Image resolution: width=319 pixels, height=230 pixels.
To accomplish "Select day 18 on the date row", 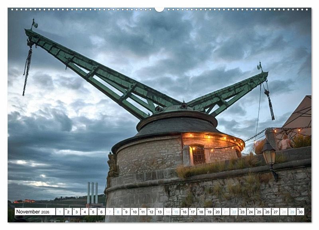I will click(x=201, y=212).
